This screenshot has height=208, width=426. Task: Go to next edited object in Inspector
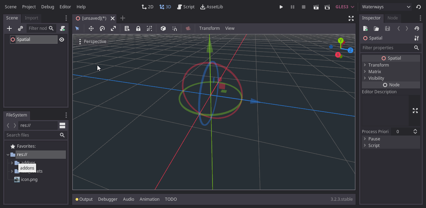[x=407, y=28]
